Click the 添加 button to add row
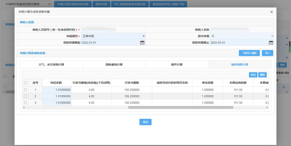The height and width of the screenshot is (146, 291). (x=253, y=75)
